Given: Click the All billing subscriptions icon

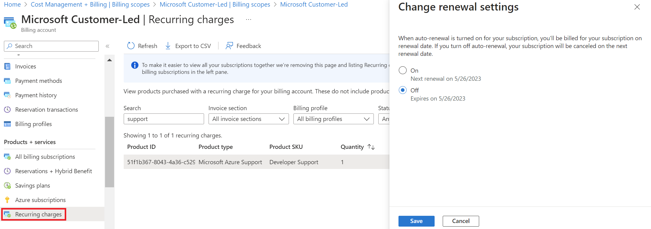Looking at the screenshot, I should tap(8, 157).
